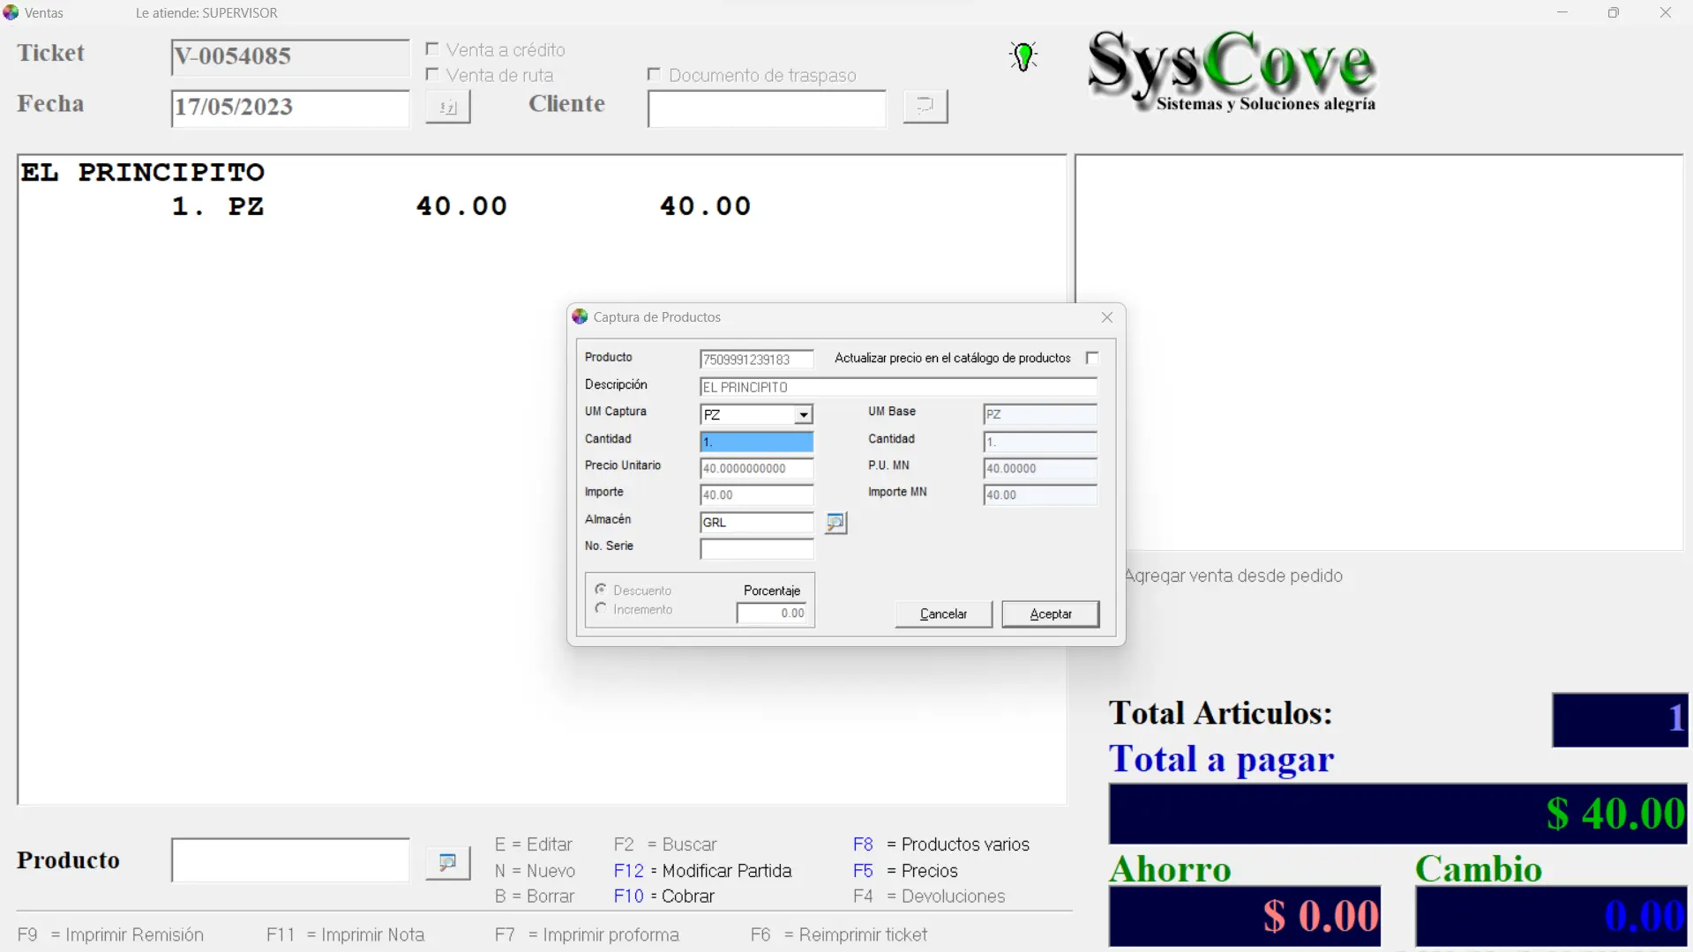This screenshot has width=1693, height=952.
Task: Click the Ventas app icon in title bar
Action: tap(11, 12)
